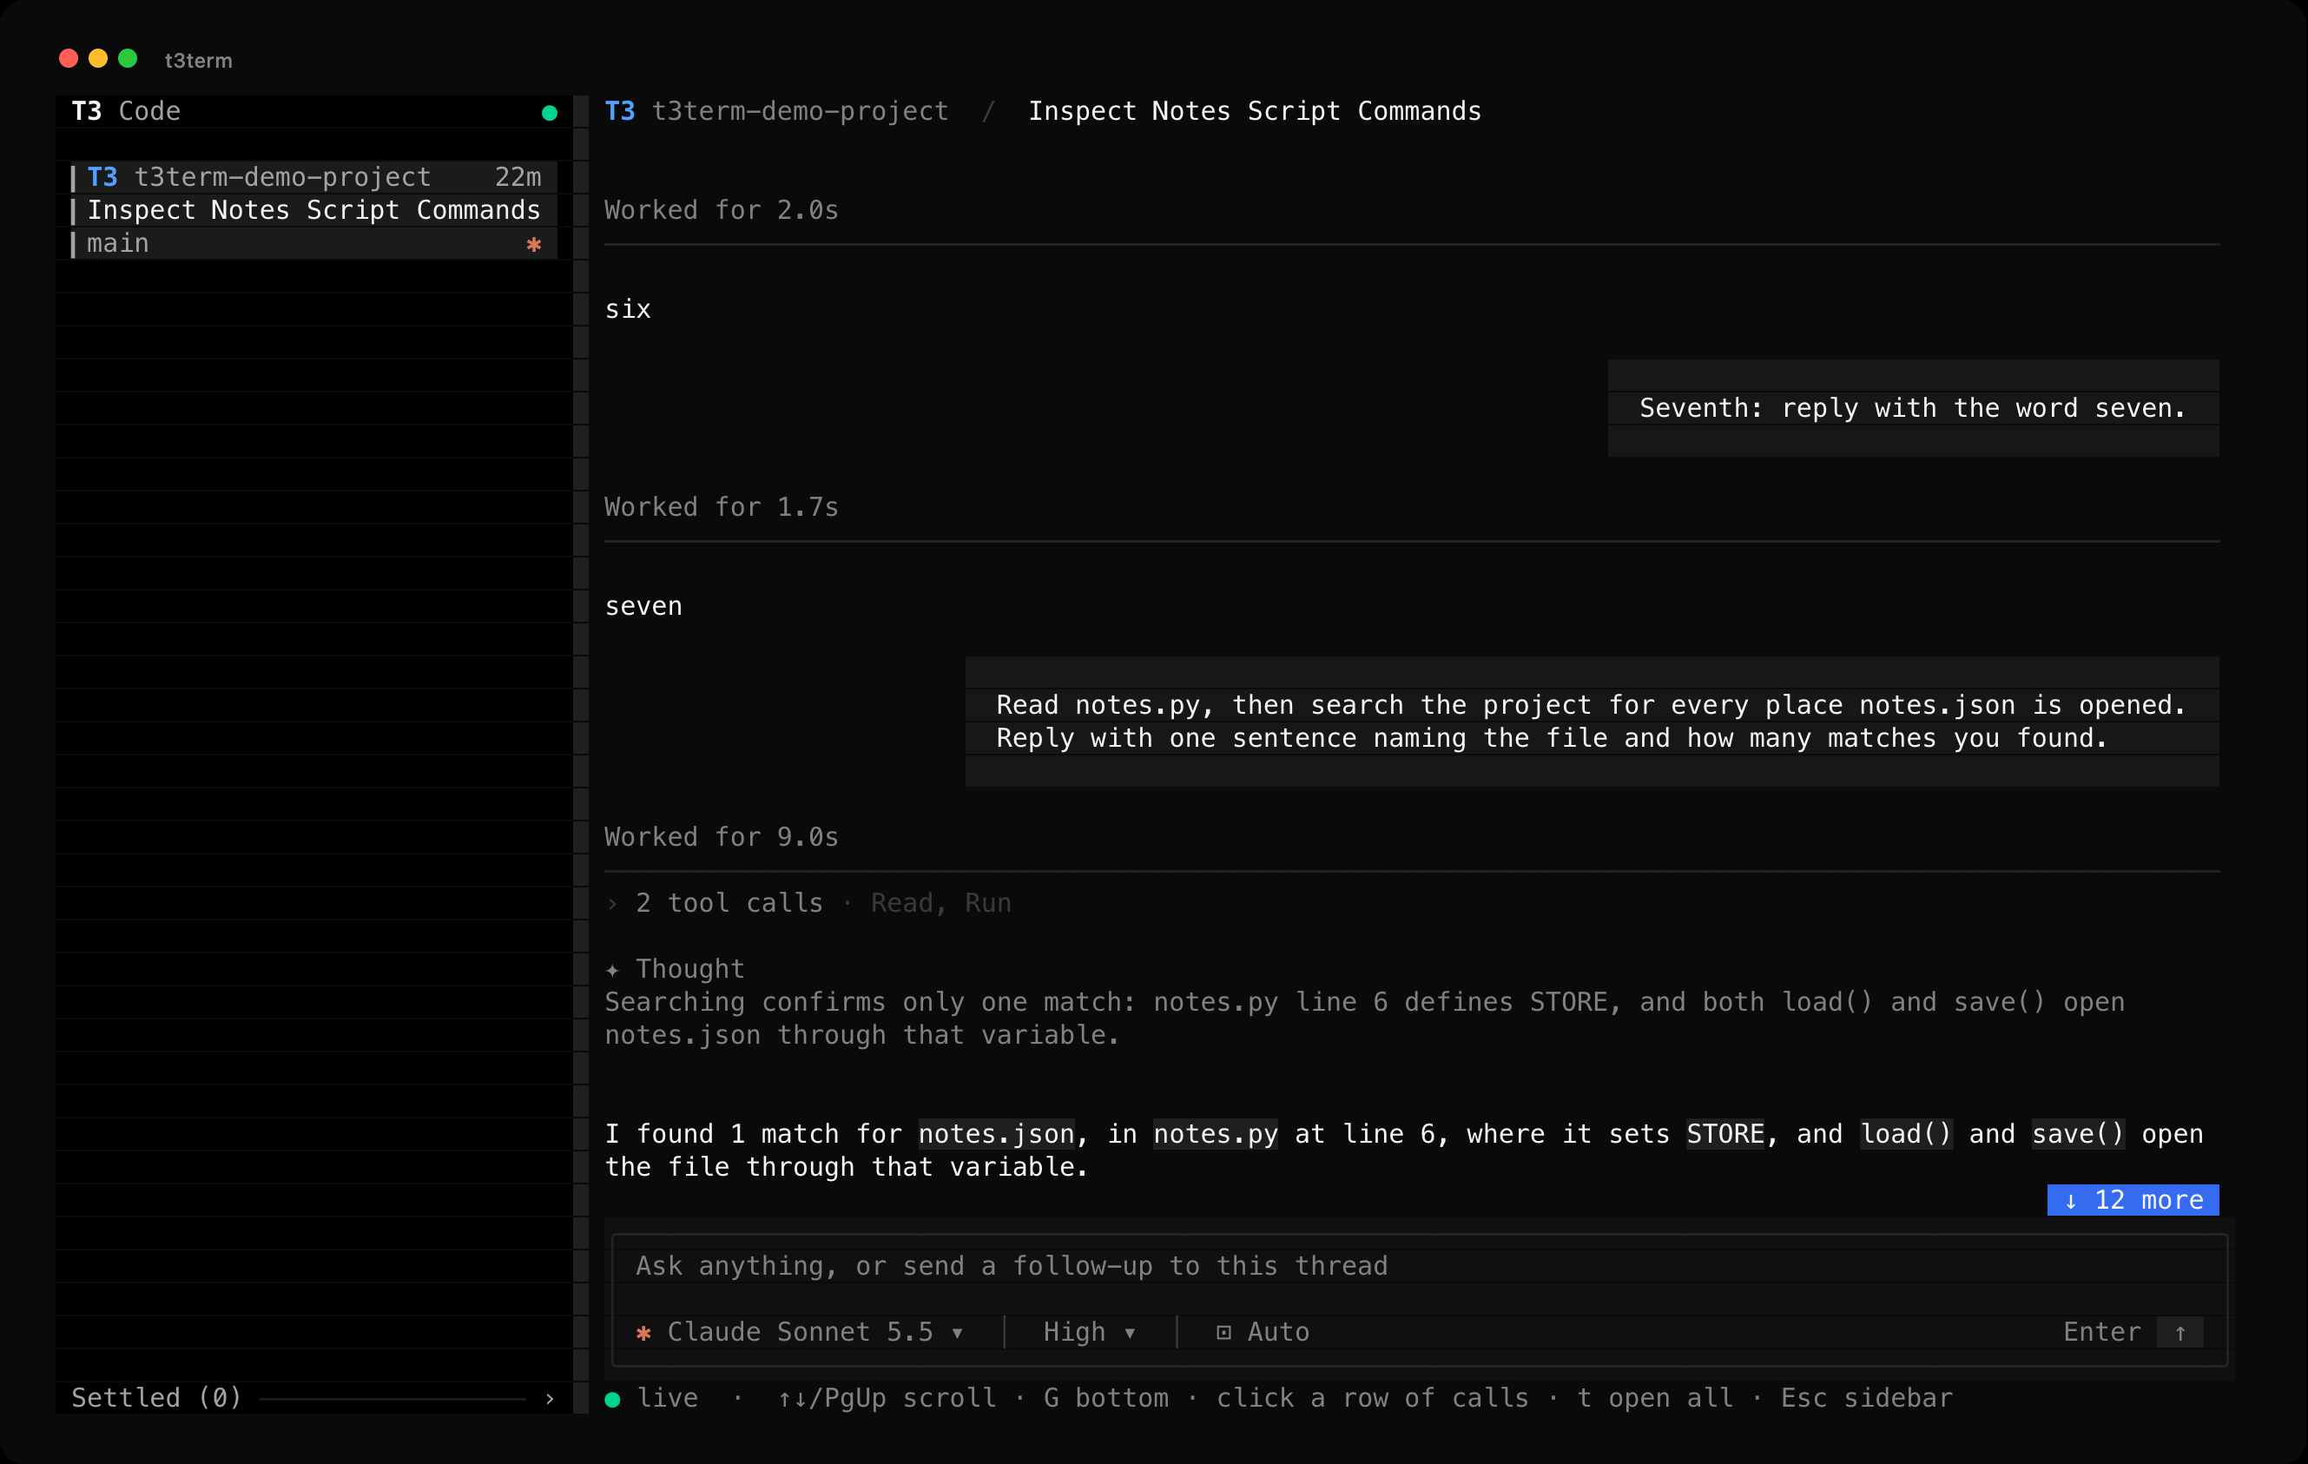Click Worked for 1.7s label
The image size is (2308, 1464).
click(722, 507)
